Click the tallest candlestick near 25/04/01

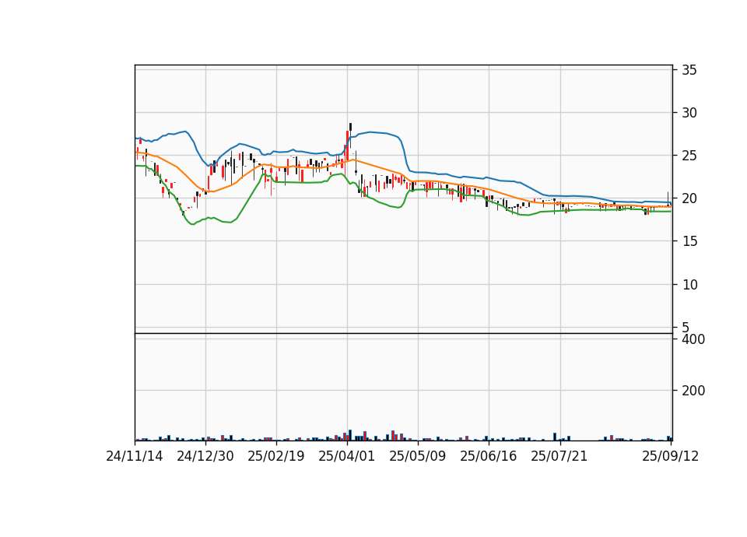pyautogui.click(x=348, y=146)
